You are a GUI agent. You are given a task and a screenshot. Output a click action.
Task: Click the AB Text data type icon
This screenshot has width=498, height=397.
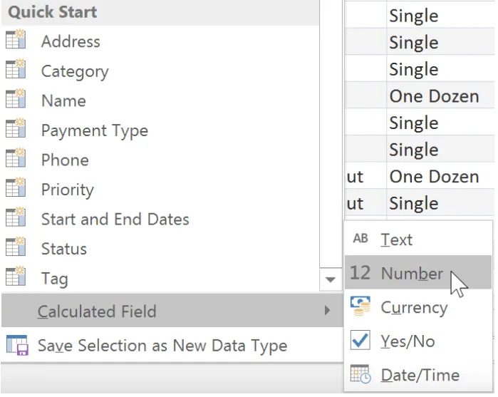[360, 239]
